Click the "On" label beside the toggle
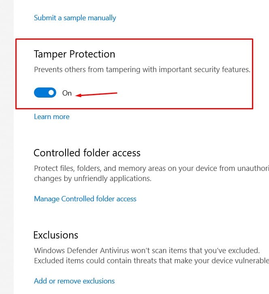Viewport: 269px width, 294px height. [x=67, y=93]
